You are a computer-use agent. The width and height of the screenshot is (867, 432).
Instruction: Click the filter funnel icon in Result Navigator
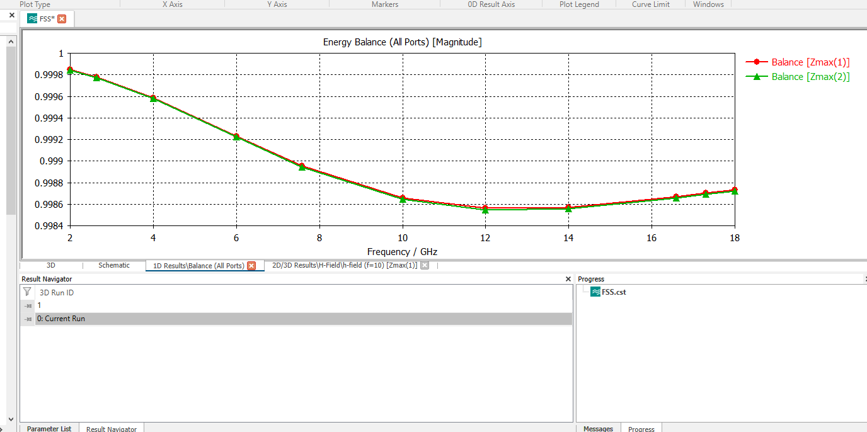click(x=26, y=292)
